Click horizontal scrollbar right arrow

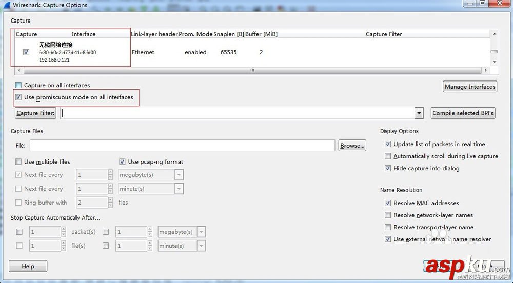click(x=486, y=70)
